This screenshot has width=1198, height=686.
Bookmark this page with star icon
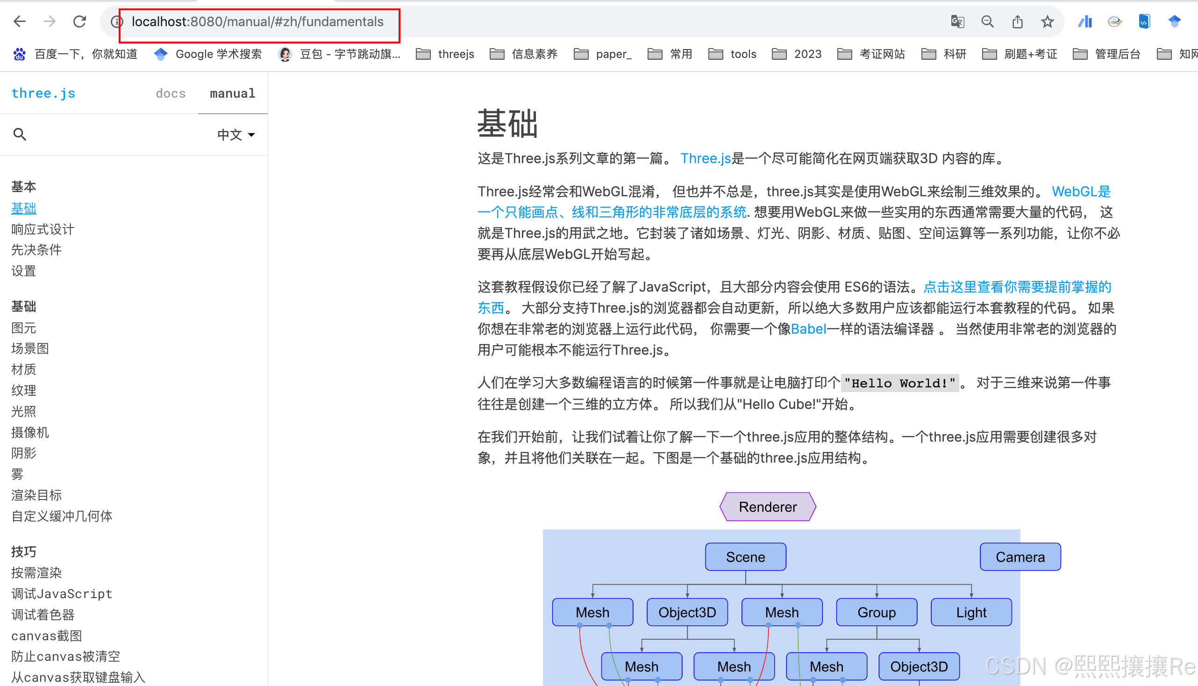click(x=1047, y=21)
